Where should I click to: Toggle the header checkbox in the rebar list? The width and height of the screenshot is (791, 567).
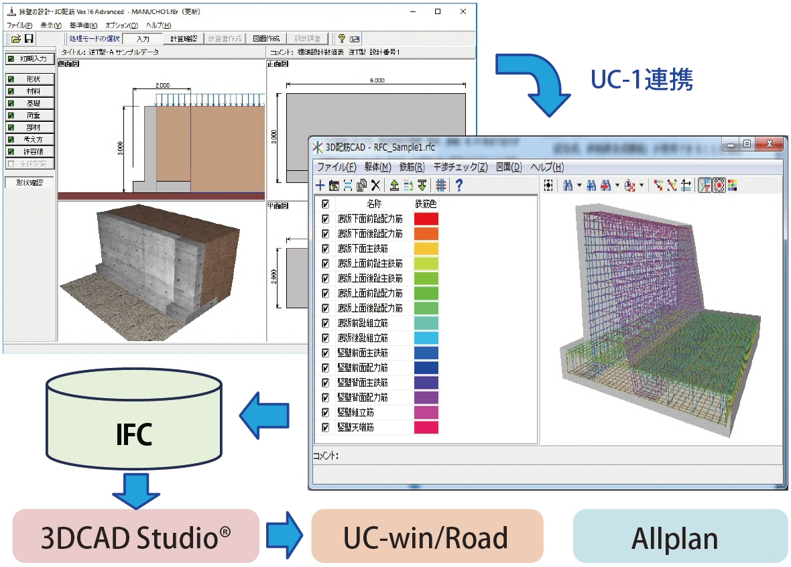click(x=325, y=204)
